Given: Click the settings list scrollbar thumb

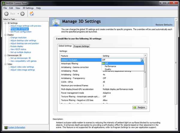Looking at the screenshot, I should [x=145, y=72].
